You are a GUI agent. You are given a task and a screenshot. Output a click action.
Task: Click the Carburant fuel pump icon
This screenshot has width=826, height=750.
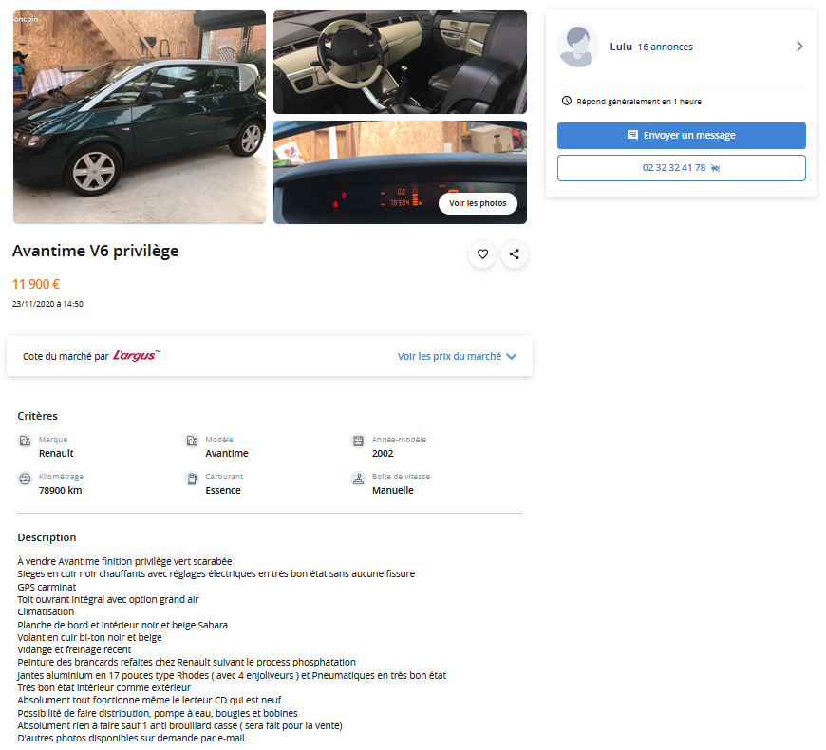point(192,478)
